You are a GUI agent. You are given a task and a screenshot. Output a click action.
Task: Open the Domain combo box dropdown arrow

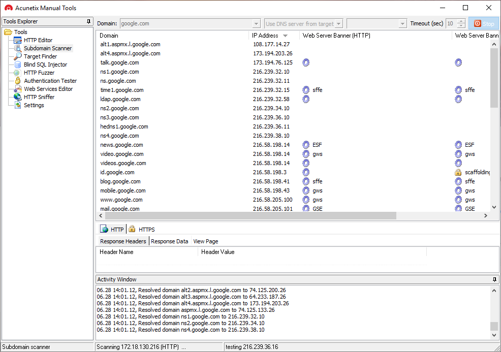click(x=256, y=24)
